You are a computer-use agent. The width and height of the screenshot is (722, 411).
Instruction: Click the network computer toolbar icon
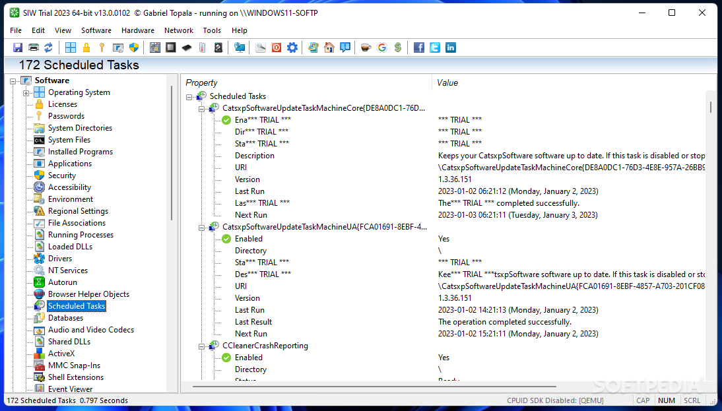240,47
